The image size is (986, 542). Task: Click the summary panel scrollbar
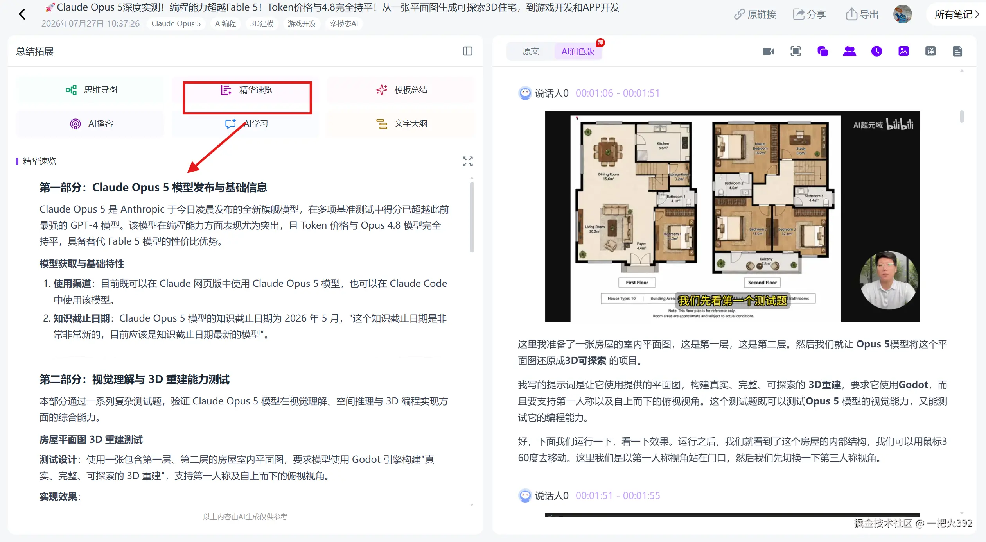[x=472, y=217]
